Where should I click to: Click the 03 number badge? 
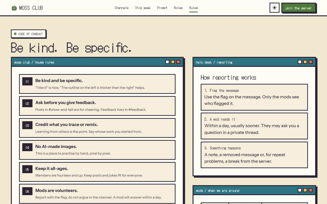point(27,125)
